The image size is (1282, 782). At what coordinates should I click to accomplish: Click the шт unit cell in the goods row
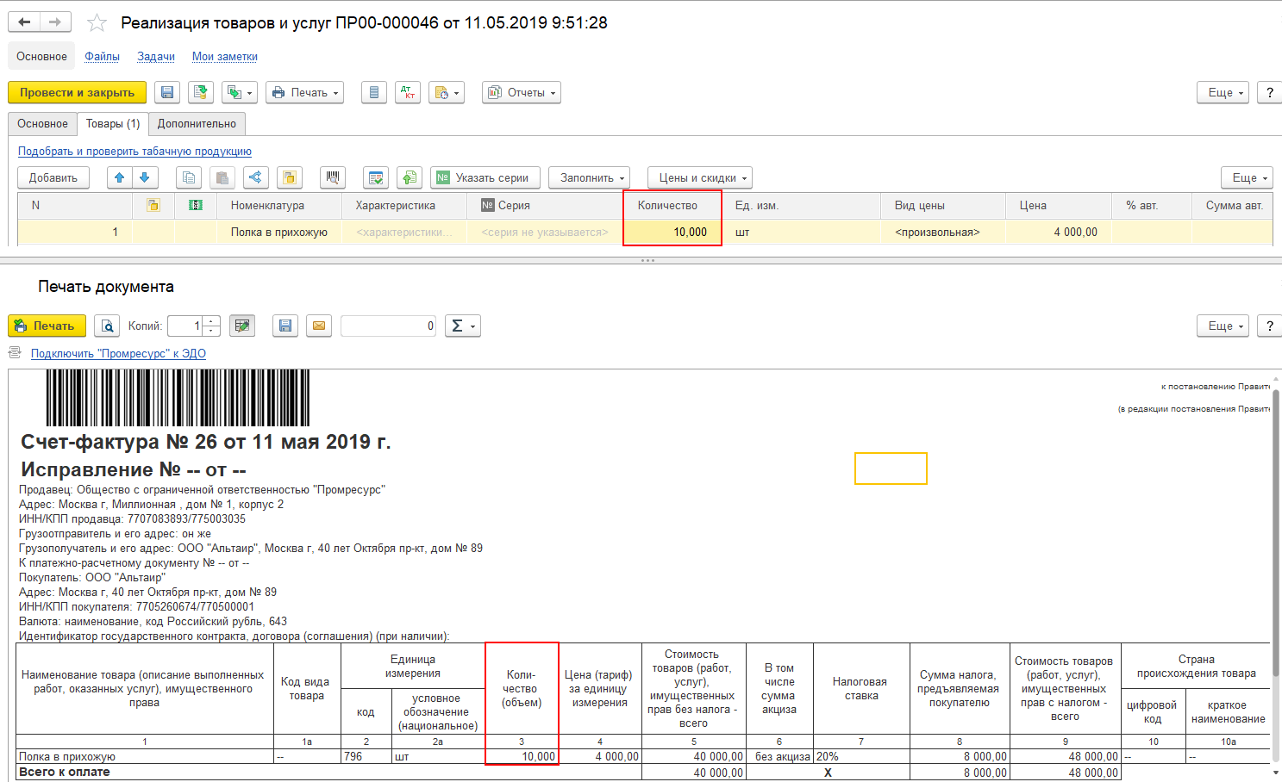[802, 232]
